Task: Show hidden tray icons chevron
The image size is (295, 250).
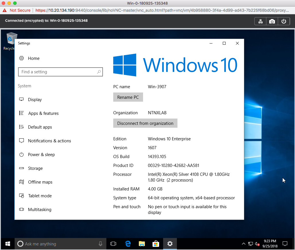Action: coord(244,244)
